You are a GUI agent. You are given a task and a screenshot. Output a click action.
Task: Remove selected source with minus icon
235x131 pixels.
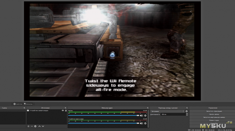click(32, 126)
